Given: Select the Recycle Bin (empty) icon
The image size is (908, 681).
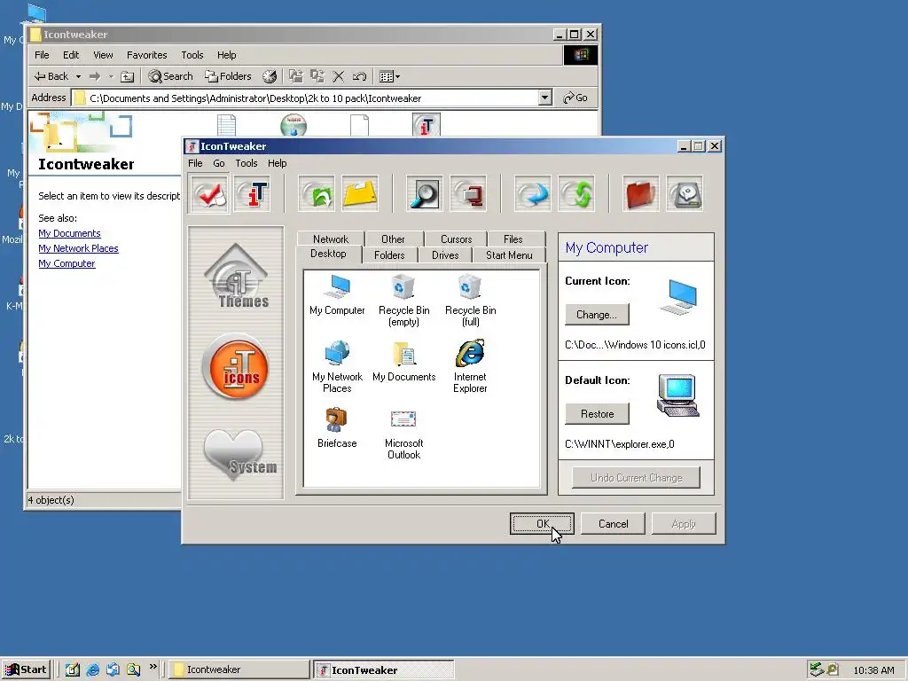Looking at the screenshot, I should click(x=403, y=301).
